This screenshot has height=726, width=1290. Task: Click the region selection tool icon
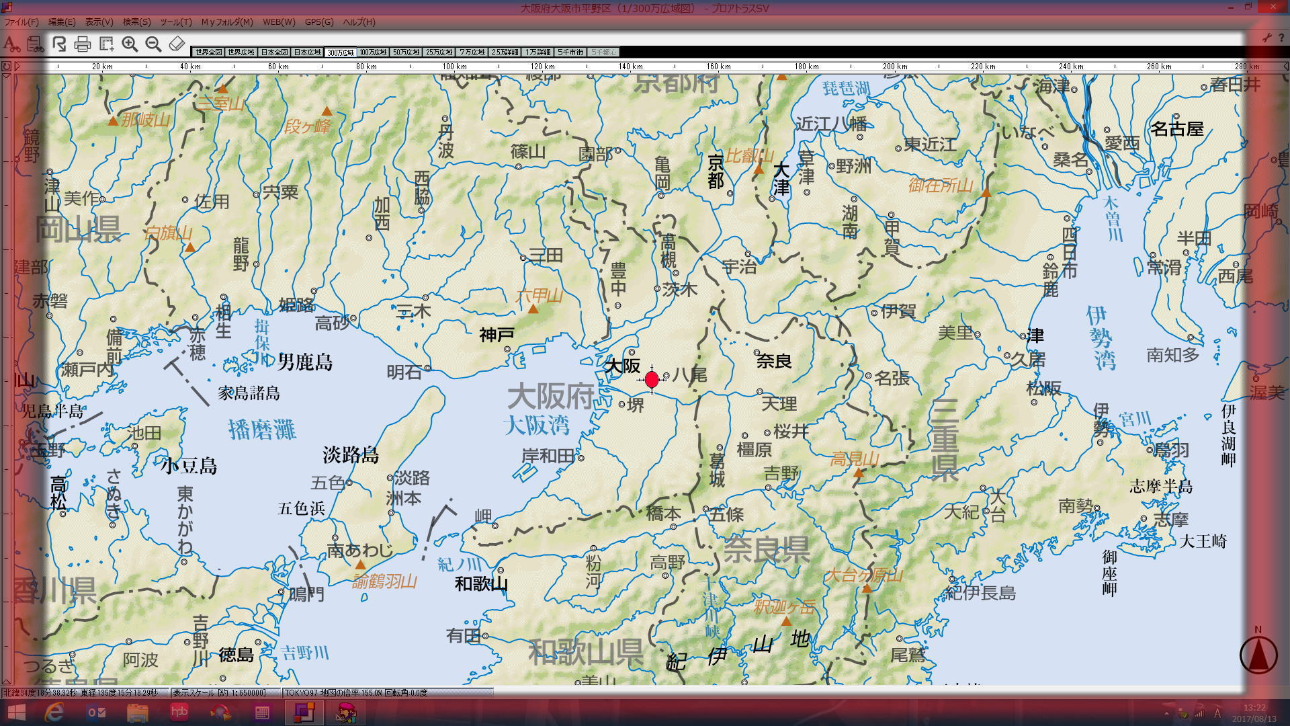pyautogui.click(x=106, y=44)
